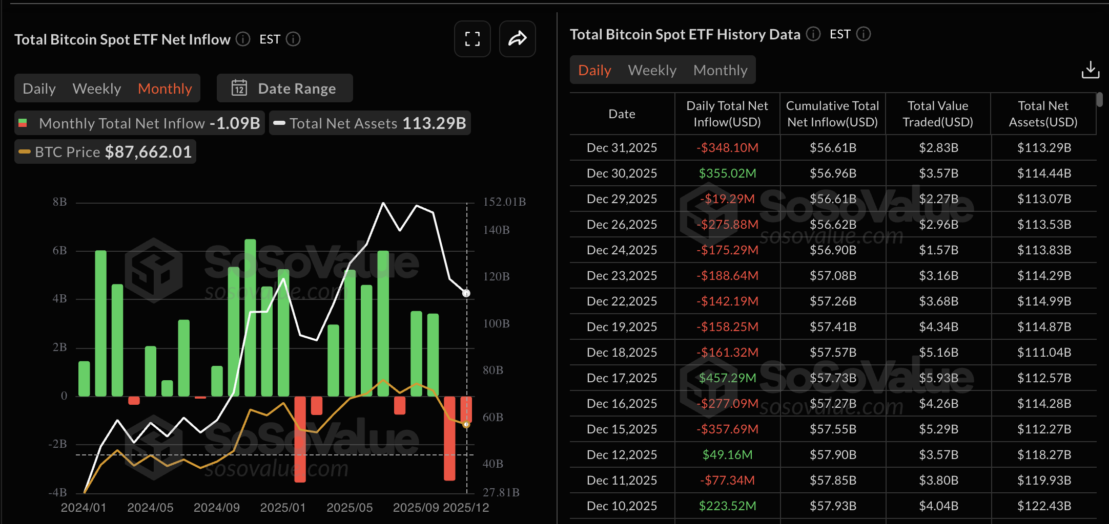Click info icon next to history table EST

click(x=864, y=34)
